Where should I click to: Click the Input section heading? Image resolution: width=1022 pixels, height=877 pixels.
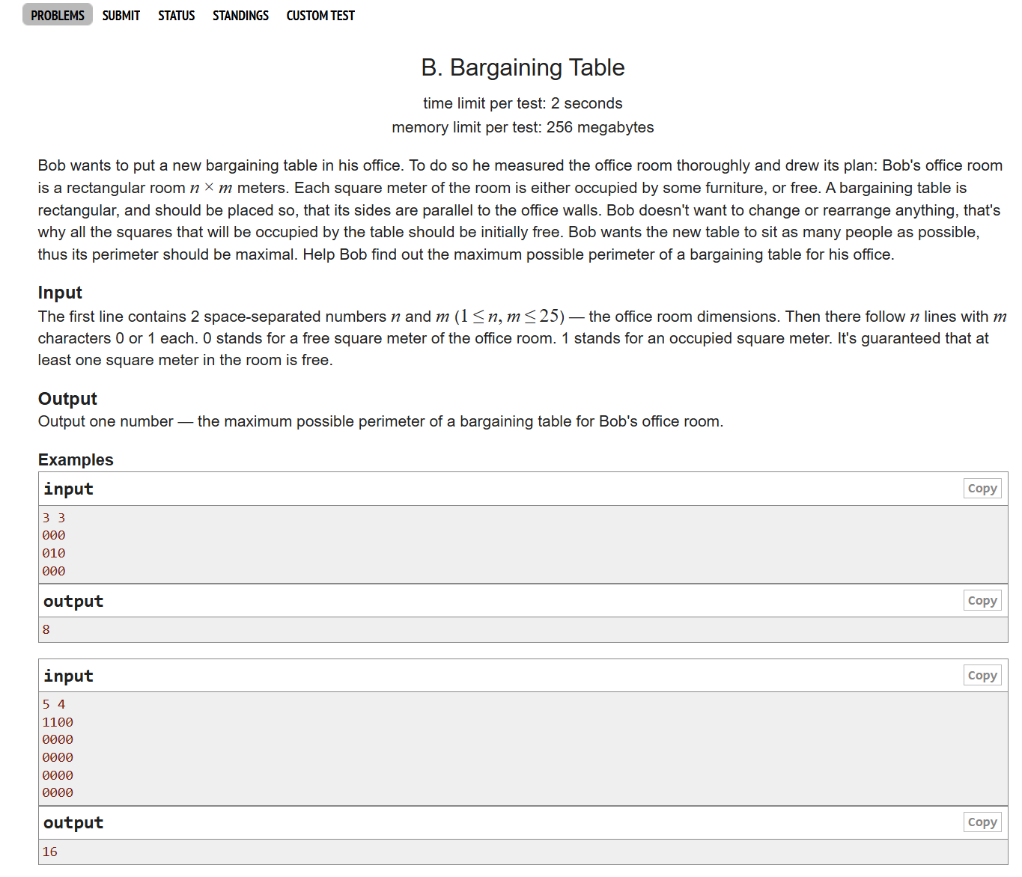60,293
